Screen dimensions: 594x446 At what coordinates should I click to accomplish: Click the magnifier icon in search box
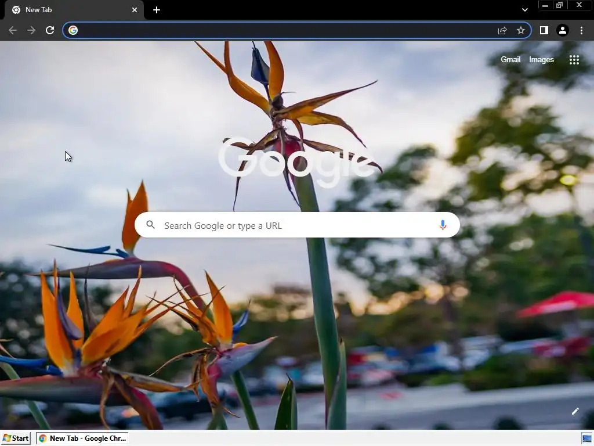coord(150,225)
